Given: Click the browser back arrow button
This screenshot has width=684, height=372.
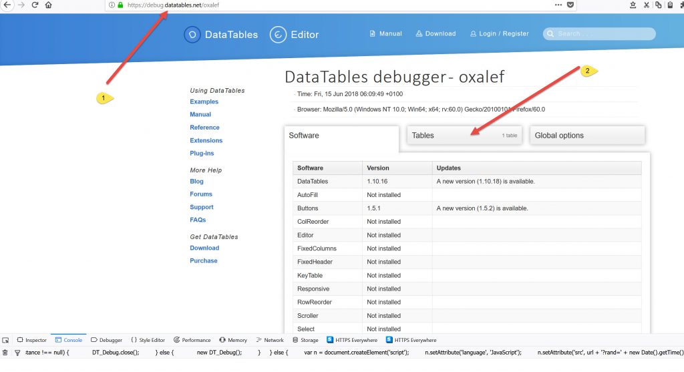Looking at the screenshot, I should (7, 5).
